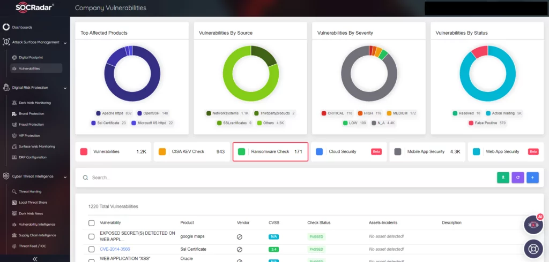Click the Vulnerabilities By Status donut chart
Viewport: 549px width, 262px height.
(x=487, y=73)
